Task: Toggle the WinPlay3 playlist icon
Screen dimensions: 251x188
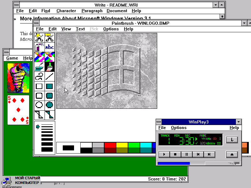Action: tap(237, 163)
